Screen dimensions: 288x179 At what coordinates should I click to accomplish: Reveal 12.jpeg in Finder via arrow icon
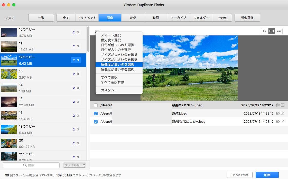click(x=283, y=113)
